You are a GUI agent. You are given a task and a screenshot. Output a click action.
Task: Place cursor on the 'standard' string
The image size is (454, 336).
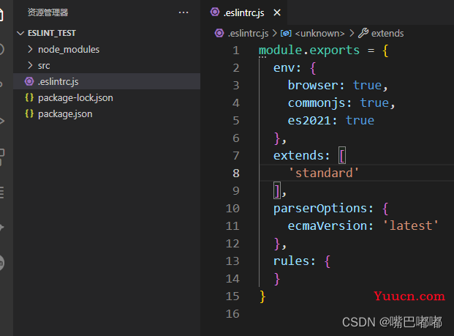pyautogui.click(x=323, y=173)
